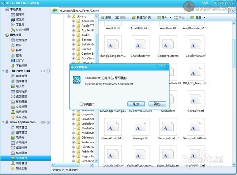Open the 导入 dropdown arrow
Viewport: 237px width, 175px height.
point(170,17)
